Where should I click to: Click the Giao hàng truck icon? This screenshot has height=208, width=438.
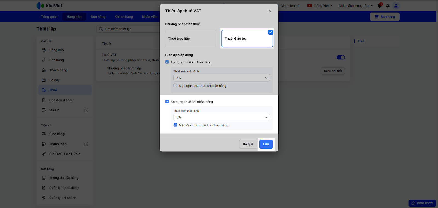tap(44, 134)
